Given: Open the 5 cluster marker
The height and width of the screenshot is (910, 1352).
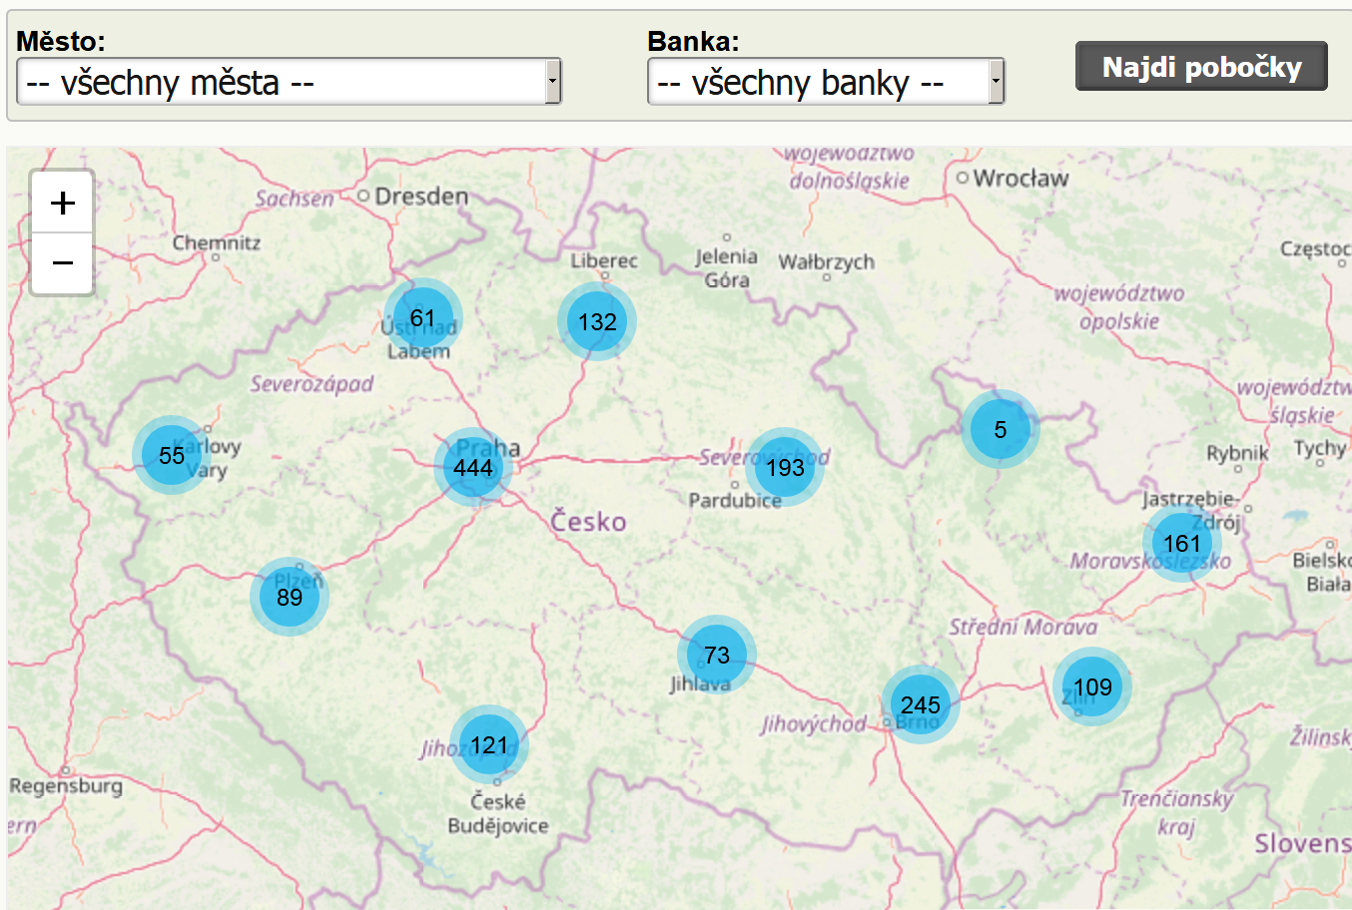Looking at the screenshot, I should (x=1001, y=429).
